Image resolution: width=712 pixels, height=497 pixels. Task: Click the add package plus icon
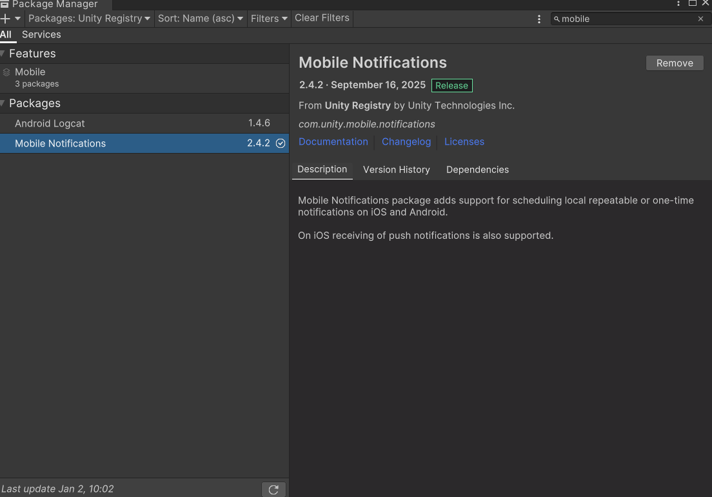click(5, 19)
